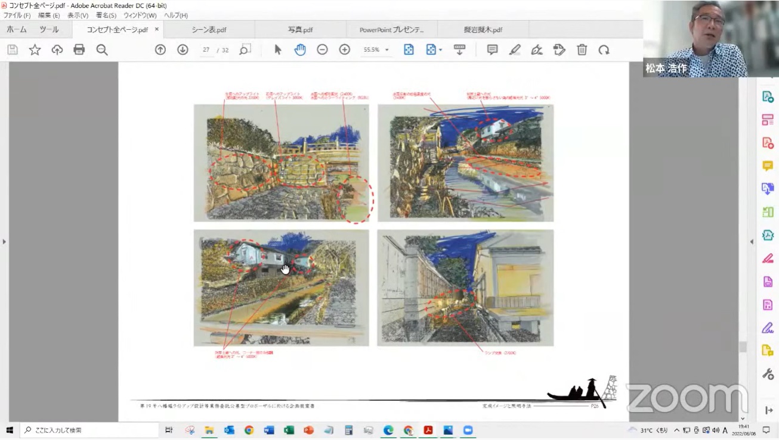
Task: Choose the Selection arrow tool
Action: (x=278, y=50)
